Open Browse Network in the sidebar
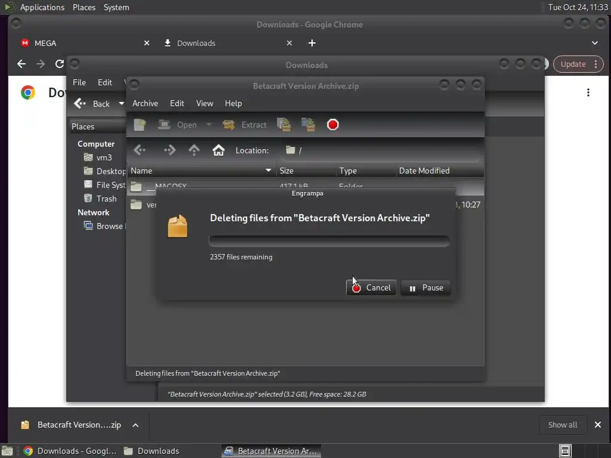 tap(104, 226)
